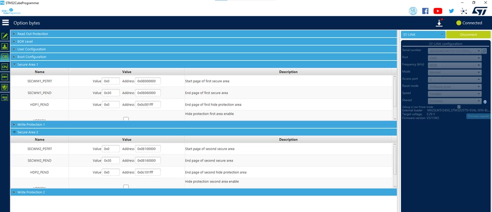
Task: Open the Mode dropdown showing Normal
Action: [x=455, y=72]
